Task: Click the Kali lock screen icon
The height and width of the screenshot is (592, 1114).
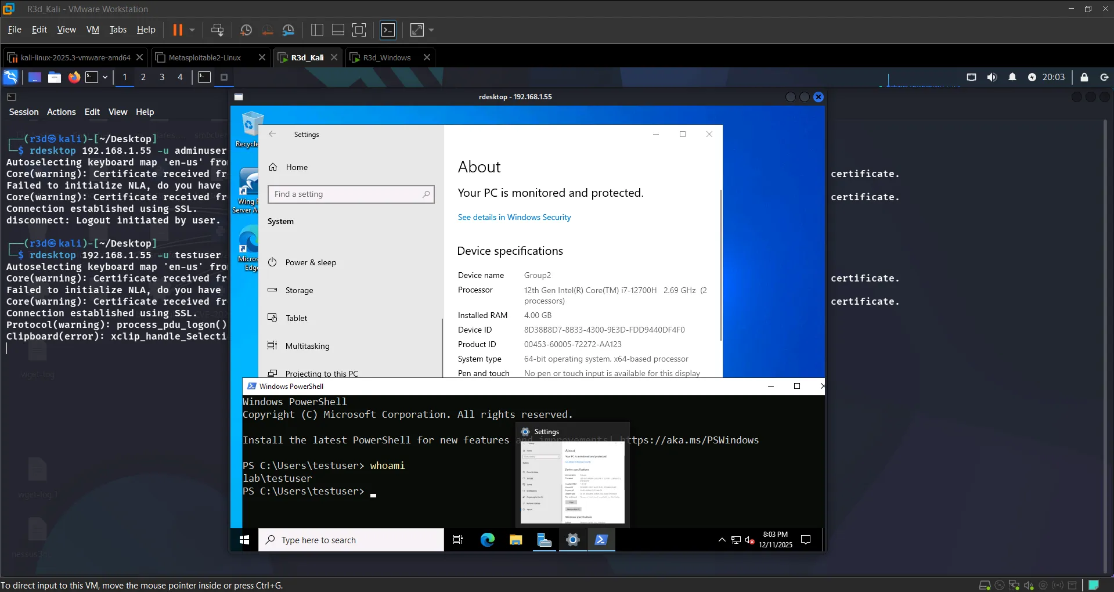Action: click(1084, 77)
